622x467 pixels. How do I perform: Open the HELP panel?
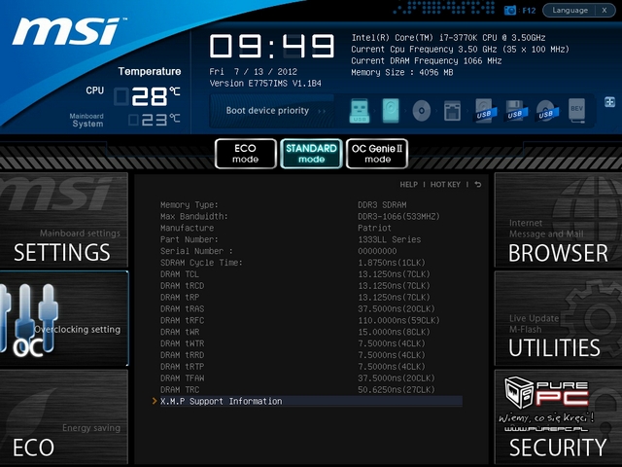pos(408,184)
